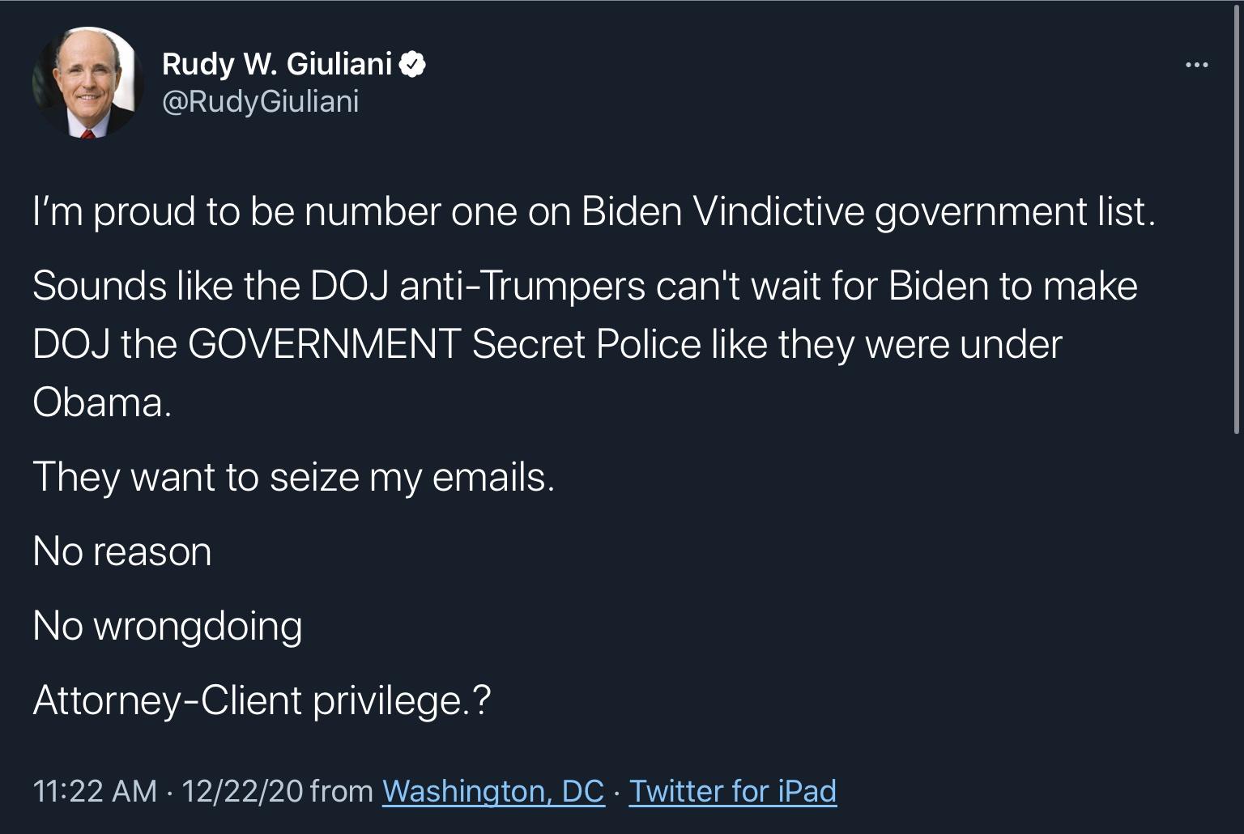The width and height of the screenshot is (1244, 834).
Task: Click the 'No reason' line
Action: (x=121, y=551)
